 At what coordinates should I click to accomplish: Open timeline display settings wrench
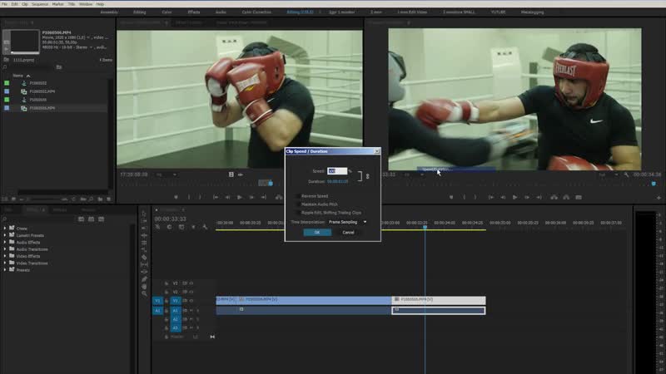click(x=205, y=227)
